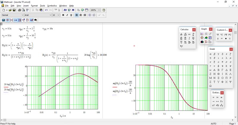Open the Calculator toolbar palette

click(4, 20)
